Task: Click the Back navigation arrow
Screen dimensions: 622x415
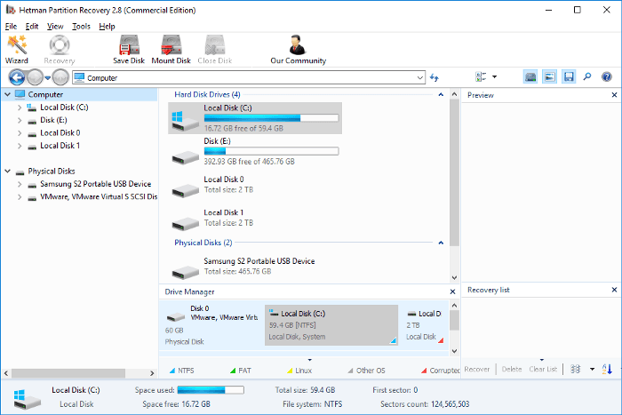Action: (17, 77)
